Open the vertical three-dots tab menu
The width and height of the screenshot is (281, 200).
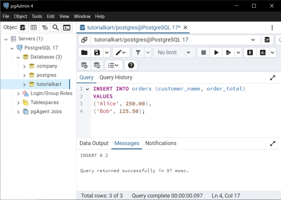click(x=272, y=27)
